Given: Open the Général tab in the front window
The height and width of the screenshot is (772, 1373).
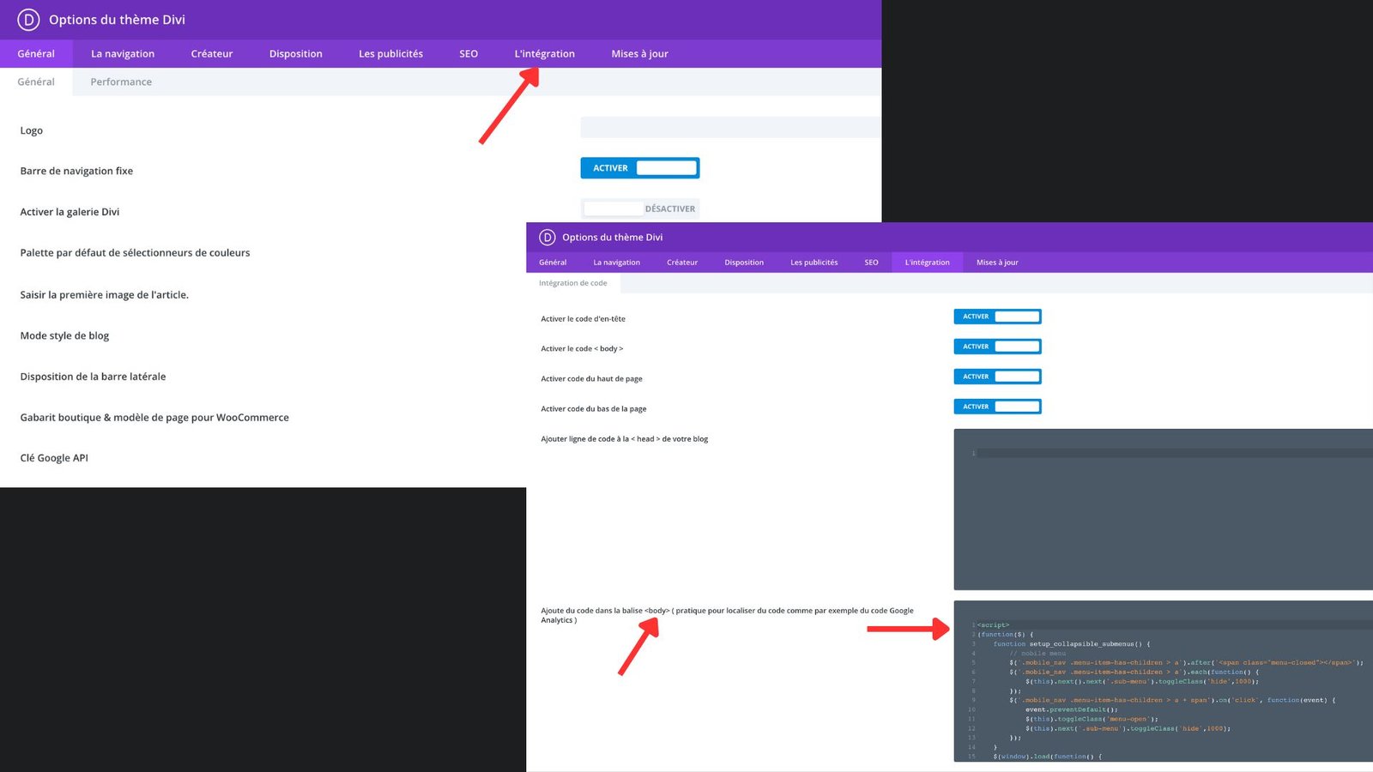Looking at the screenshot, I should pos(553,262).
